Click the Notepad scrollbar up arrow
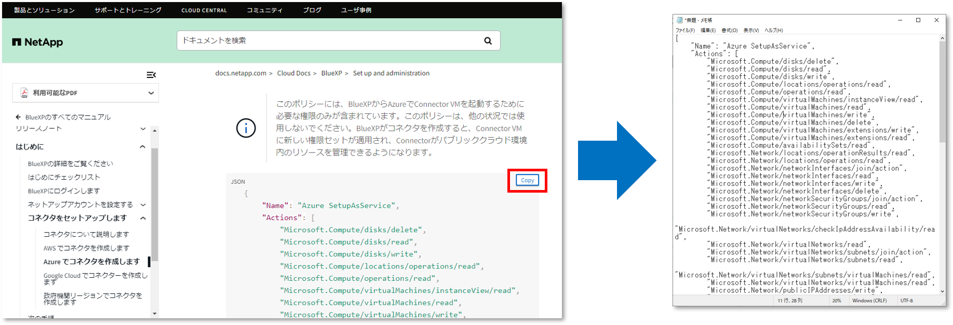 tap(942, 38)
